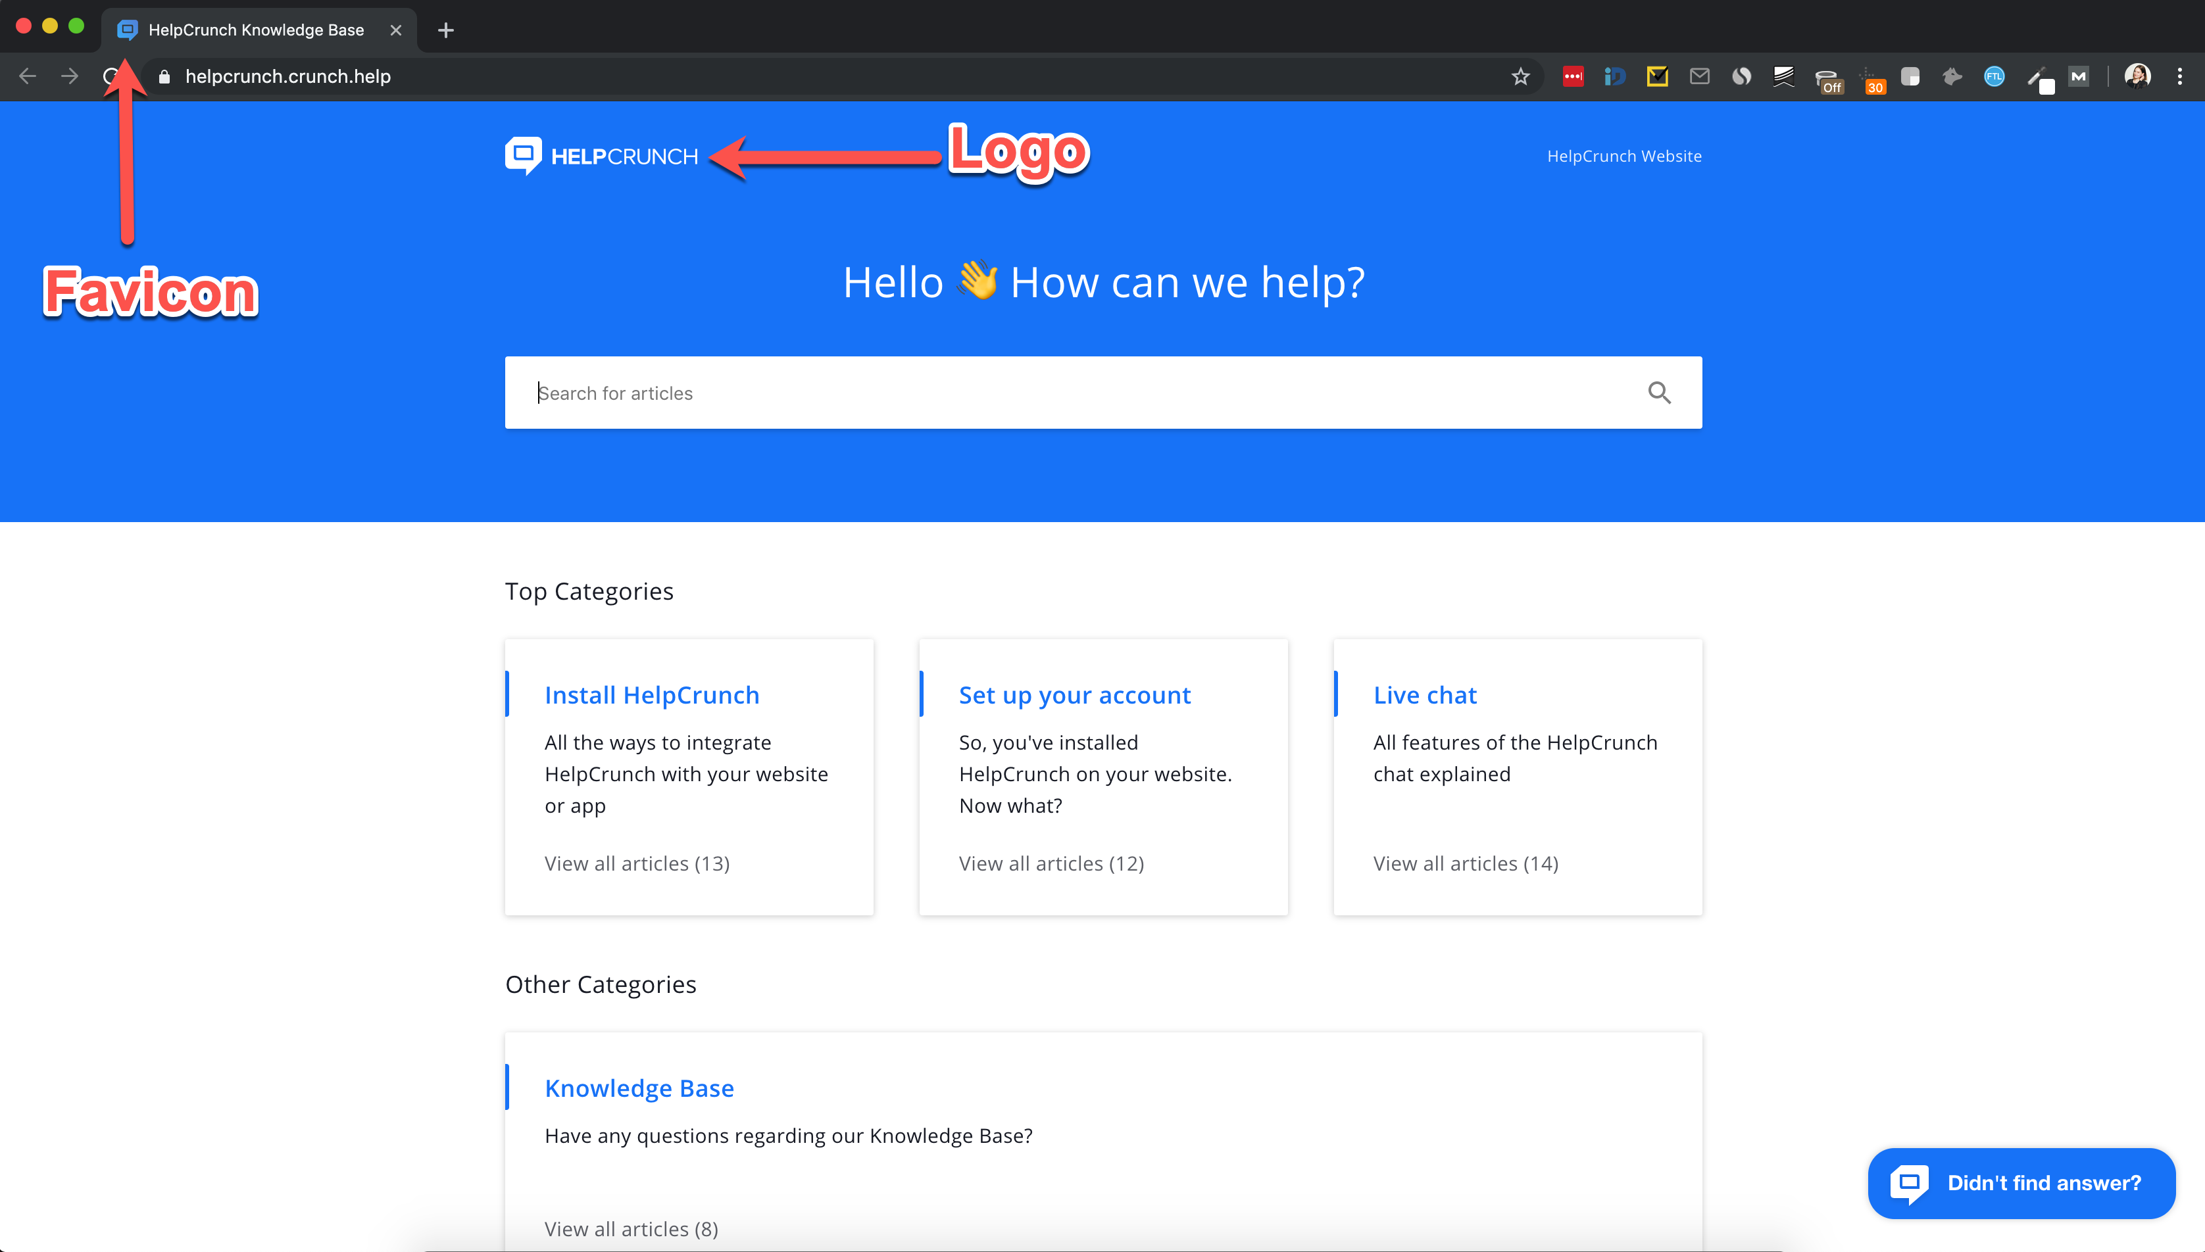Open the Knowledge Base category
2205x1252 pixels.
tap(639, 1088)
